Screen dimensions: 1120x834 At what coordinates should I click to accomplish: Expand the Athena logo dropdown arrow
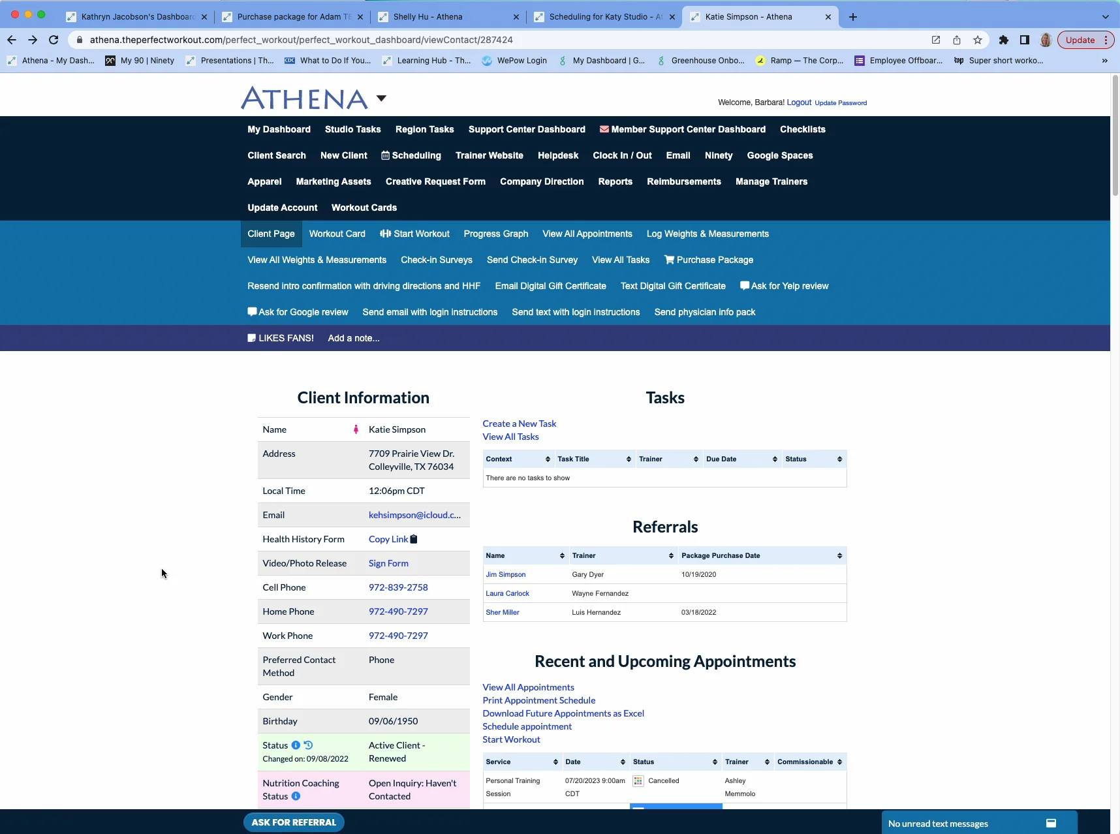381,98
